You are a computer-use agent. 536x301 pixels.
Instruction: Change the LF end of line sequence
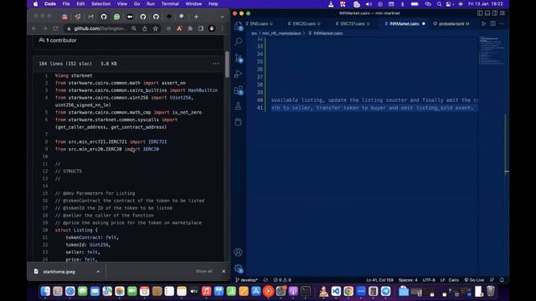[x=442, y=280]
